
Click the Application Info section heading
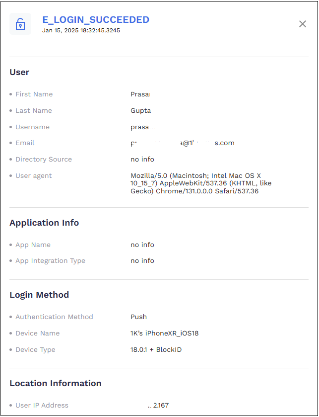[44, 223]
